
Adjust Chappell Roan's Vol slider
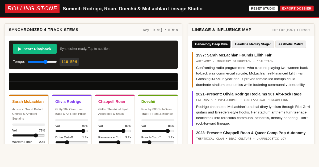[x=115, y=131]
